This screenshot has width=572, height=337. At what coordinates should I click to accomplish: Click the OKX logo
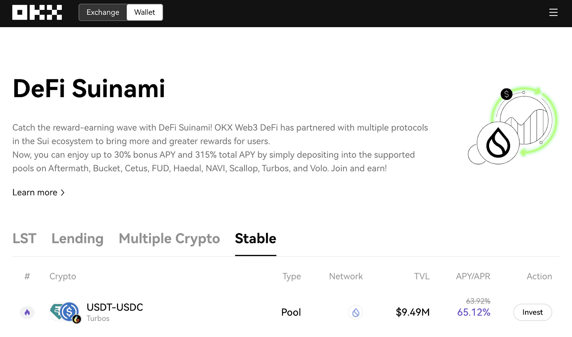click(37, 12)
